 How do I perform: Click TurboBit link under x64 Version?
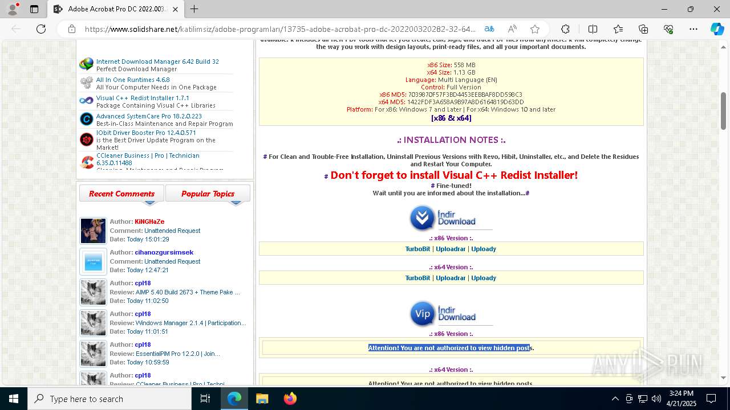pyautogui.click(x=417, y=278)
